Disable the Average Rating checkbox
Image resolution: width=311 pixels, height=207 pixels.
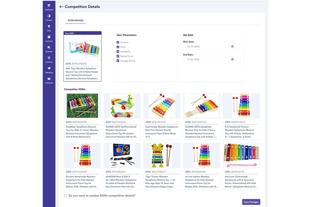(x=118, y=61)
